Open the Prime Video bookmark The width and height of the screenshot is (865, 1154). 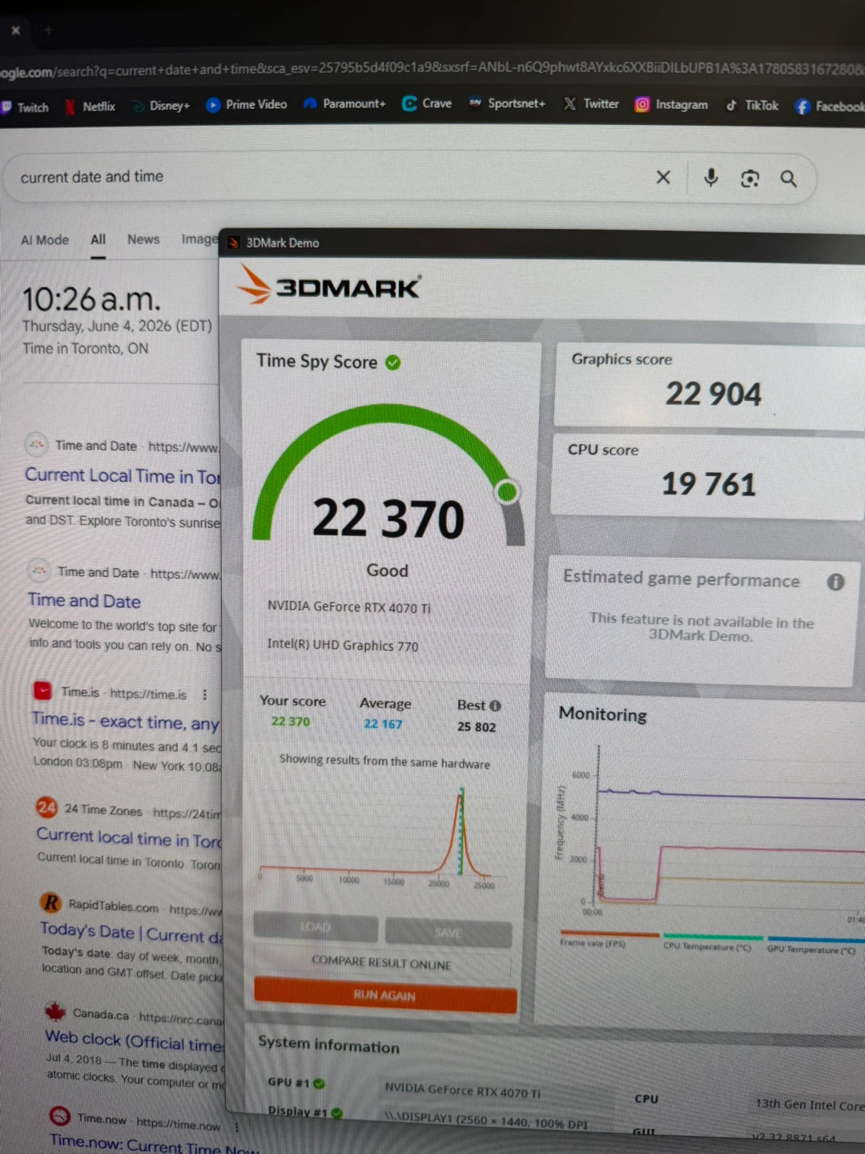(x=247, y=104)
